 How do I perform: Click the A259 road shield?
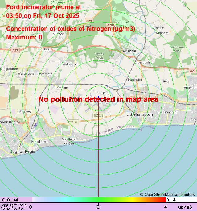coord(140,98)
